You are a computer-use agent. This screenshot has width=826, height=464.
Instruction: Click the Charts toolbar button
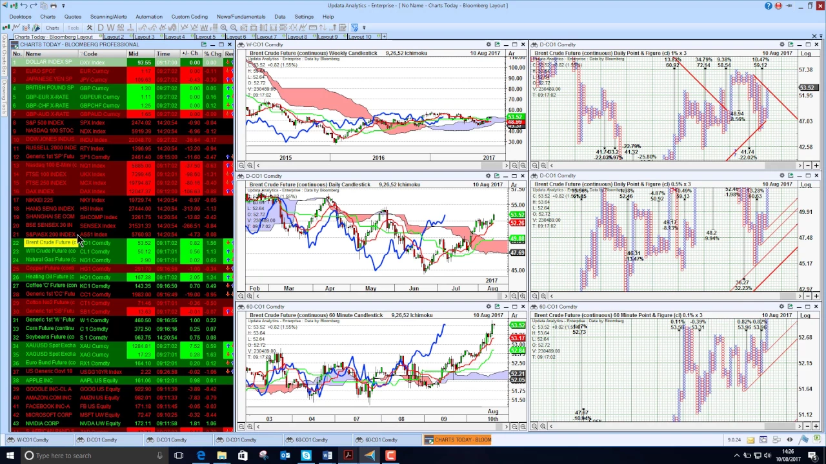52,28
